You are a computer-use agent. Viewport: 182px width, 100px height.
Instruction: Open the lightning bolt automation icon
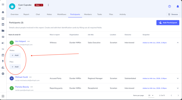(x=3, y=61)
